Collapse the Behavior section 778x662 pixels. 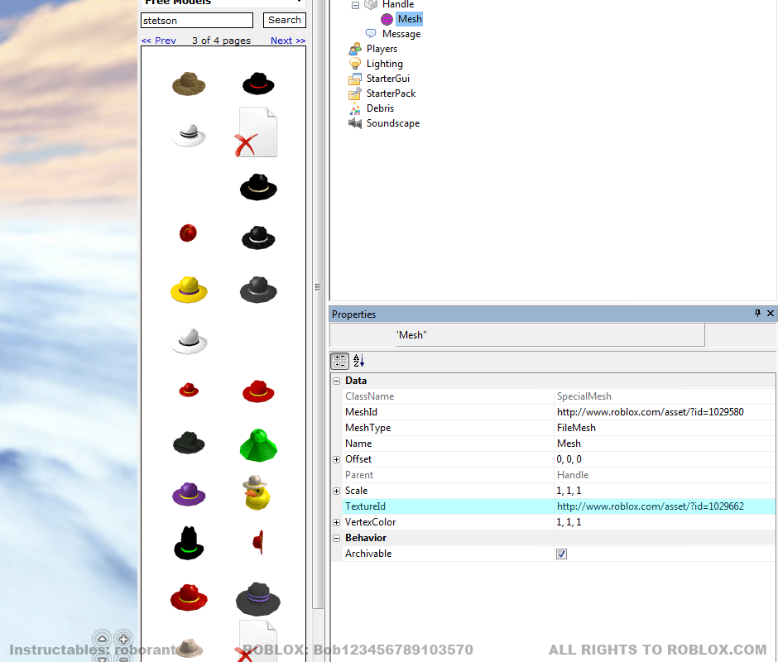click(336, 538)
